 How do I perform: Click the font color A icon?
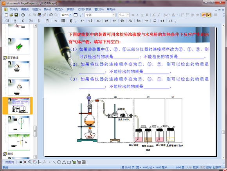(x=173, y=15)
